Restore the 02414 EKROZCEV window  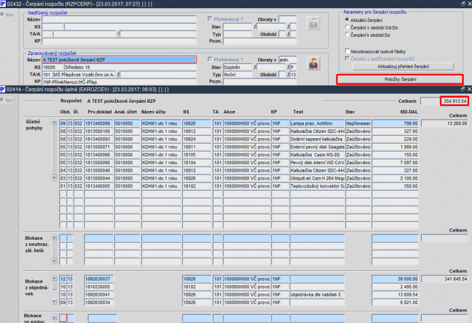[x=463, y=89]
